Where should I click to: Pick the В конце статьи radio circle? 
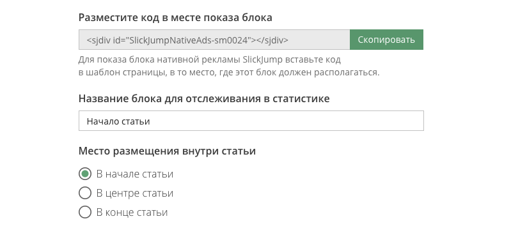click(85, 212)
